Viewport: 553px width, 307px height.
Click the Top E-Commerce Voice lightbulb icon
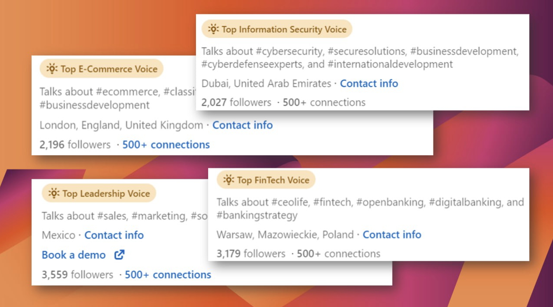click(x=52, y=68)
